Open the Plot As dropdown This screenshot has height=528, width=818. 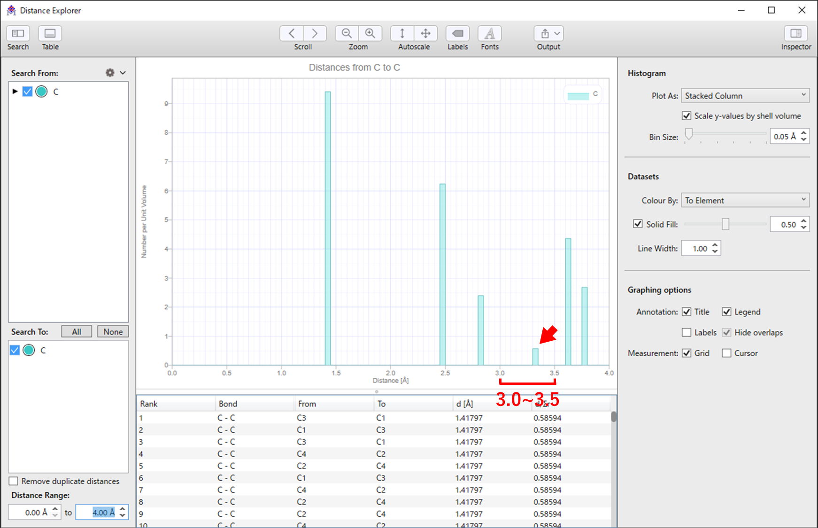click(x=745, y=96)
